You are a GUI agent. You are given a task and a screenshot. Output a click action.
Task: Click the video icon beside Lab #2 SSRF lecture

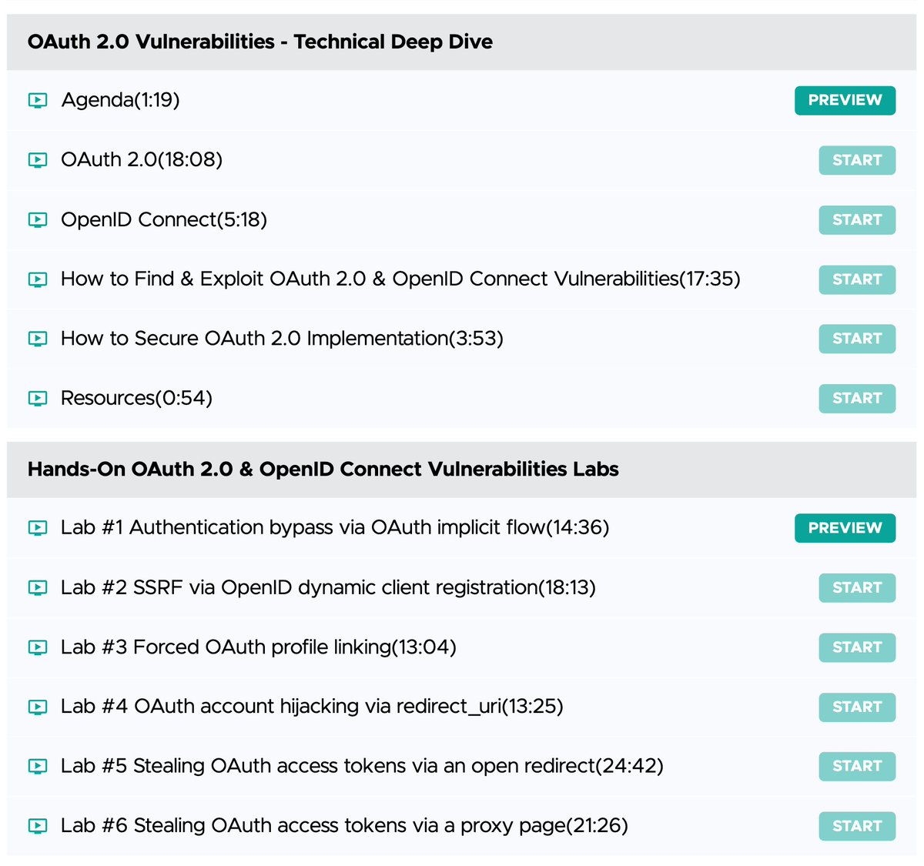tap(37, 587)
